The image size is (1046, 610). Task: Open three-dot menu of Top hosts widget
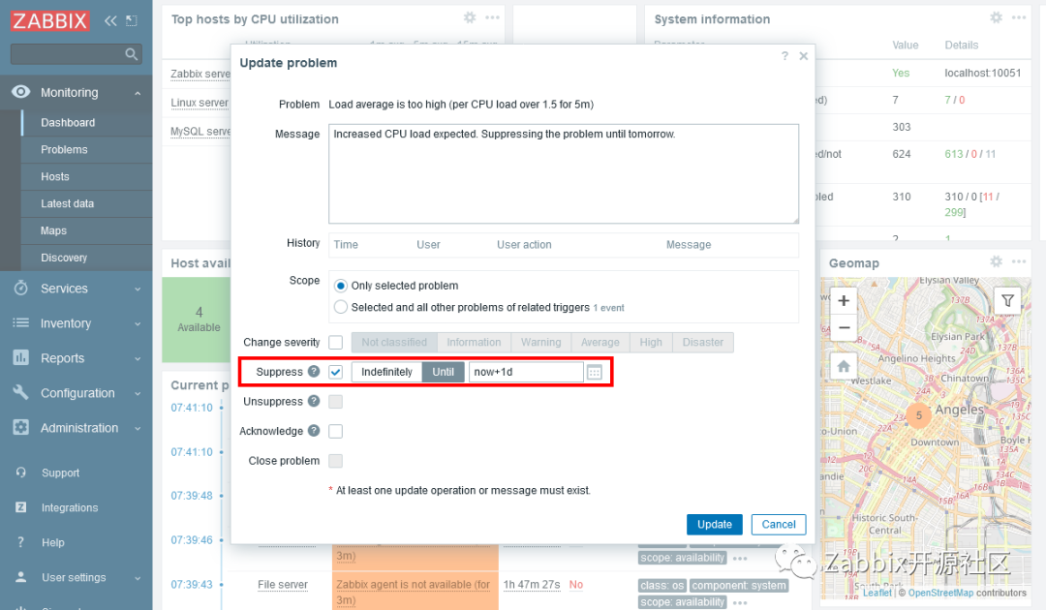(x=492, y=18)
